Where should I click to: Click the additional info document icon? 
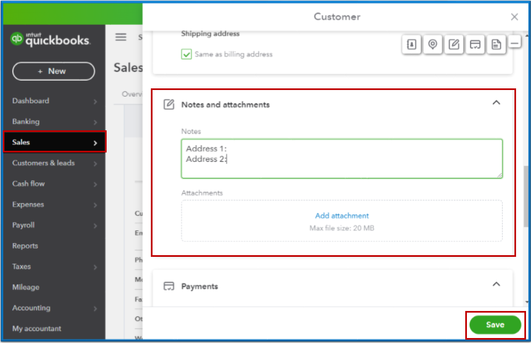click(x=496, y=45)
